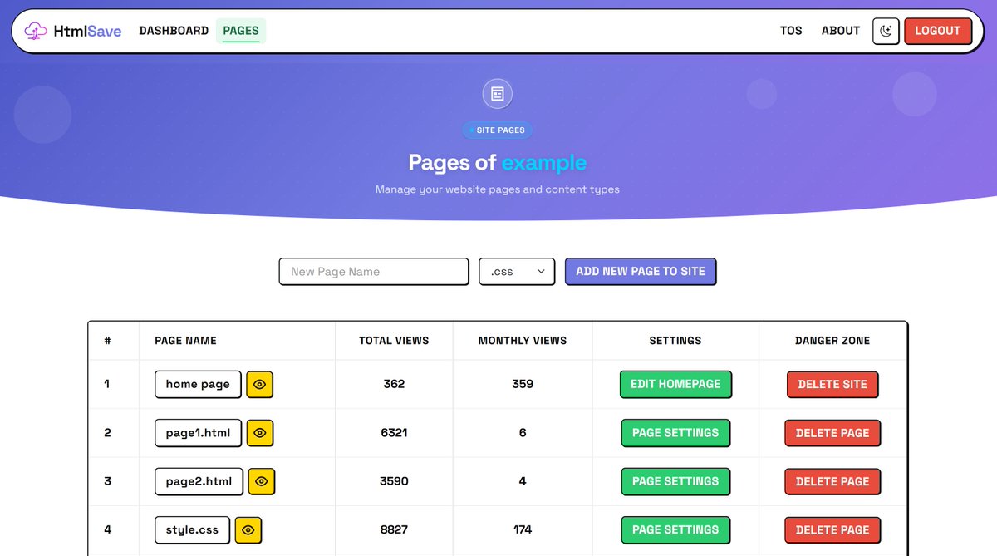The image size is (997, 556).
Task: Go to the Dashboard menu item
Action: click(174, 31)
